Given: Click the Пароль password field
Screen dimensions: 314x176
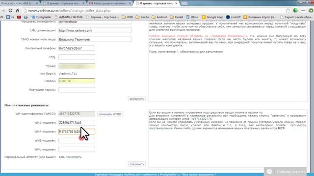Looking at the screenshot, I should (77, 81).
